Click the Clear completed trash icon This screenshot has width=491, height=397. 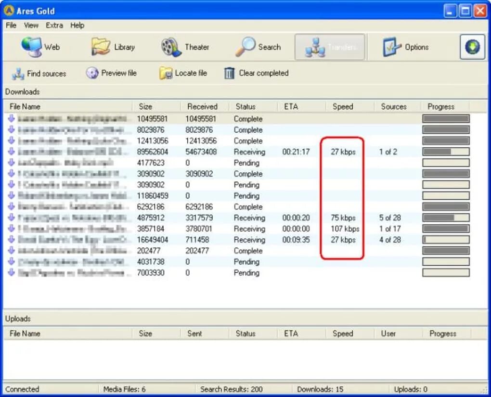coord(229,73)
